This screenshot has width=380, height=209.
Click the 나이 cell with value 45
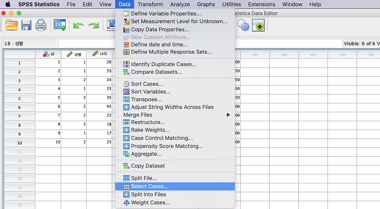99,107
